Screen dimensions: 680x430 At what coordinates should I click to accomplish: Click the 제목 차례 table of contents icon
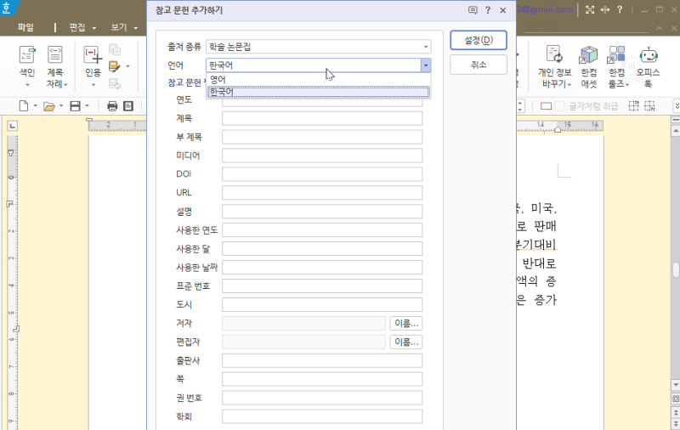(x=55, y=55)
